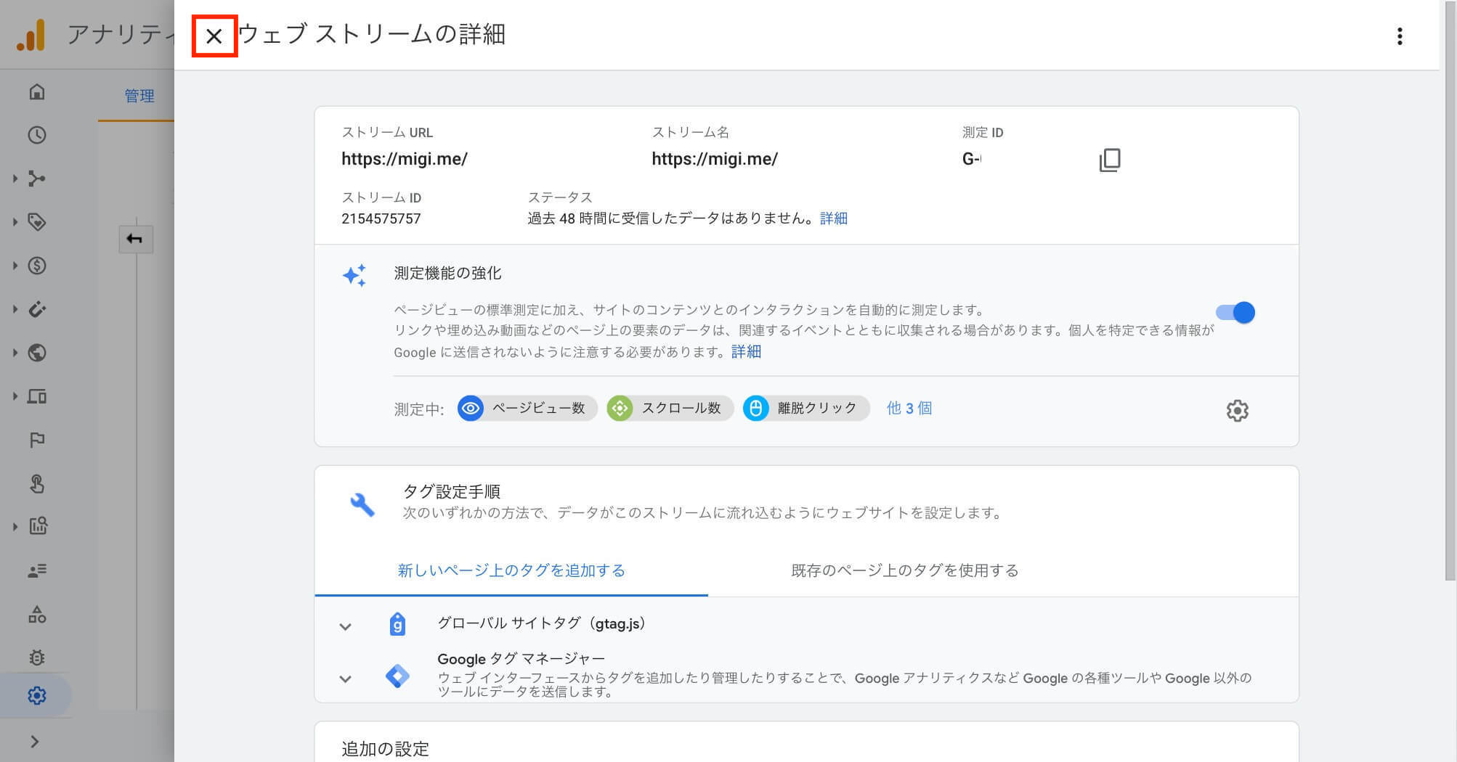The height and width of the screenshot is (762, 1457).
Task: Click the Google Analytics logo
Action: (x=31, y=35)
